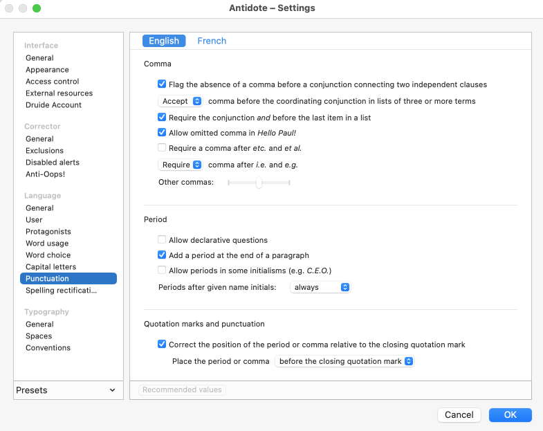The height and width of the screenshot is (431, 543).
Task: Click the green maximize window button
Action: click(37, 8)
